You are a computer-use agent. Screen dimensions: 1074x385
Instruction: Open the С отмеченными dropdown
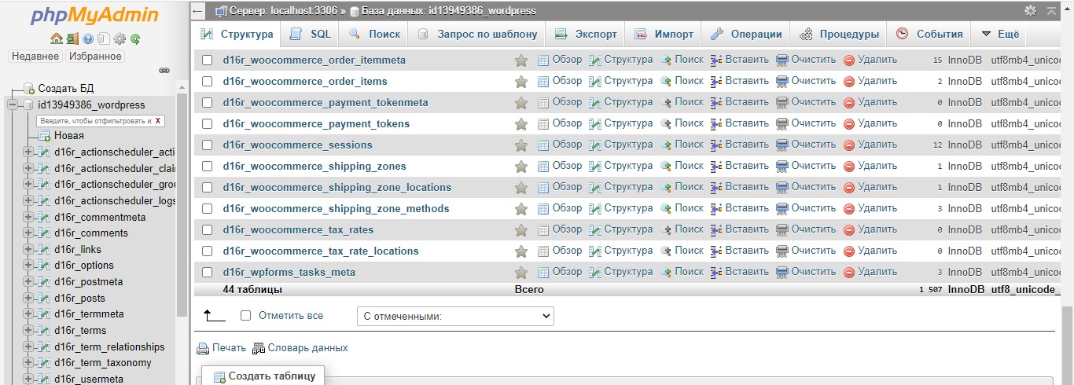click(x=455, y=316)
